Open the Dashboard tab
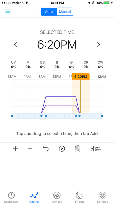This screenshot has width=114, height=203. (x=11, y=197)
